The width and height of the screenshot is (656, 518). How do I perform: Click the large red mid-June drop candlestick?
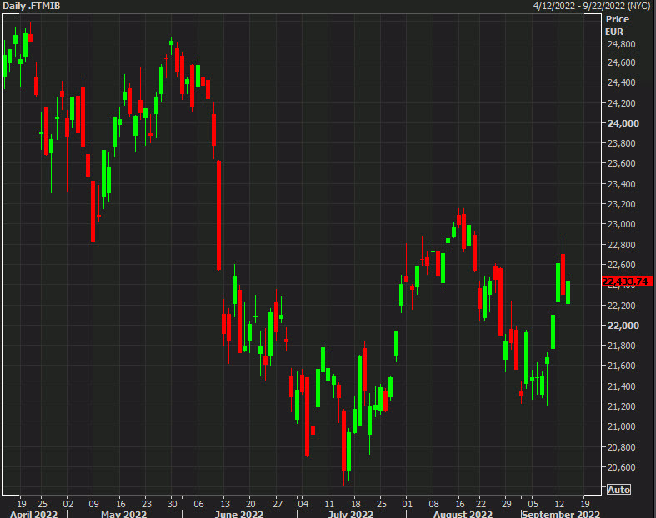click(218, 215)
